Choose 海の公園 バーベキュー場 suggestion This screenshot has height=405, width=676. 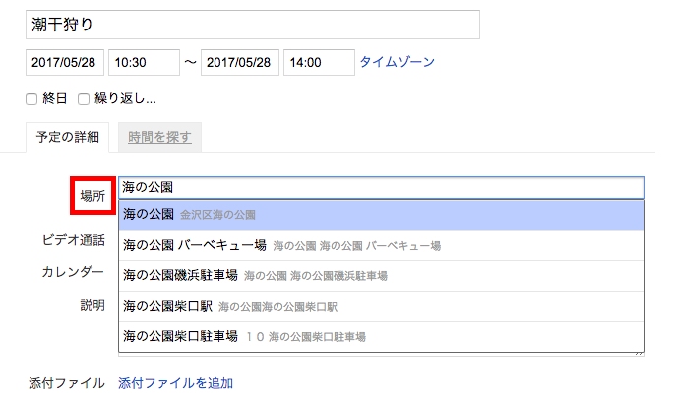click(x=381, y=245)
